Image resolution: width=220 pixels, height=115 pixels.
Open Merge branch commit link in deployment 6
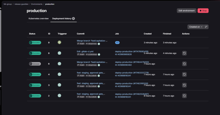pos(92,62)
